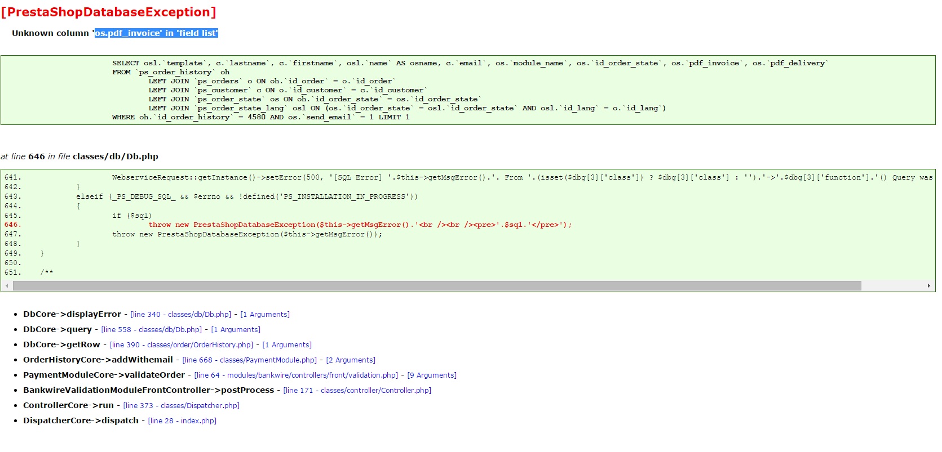Click the 'DbCore->query' stack trace entry

click(58, 329)
